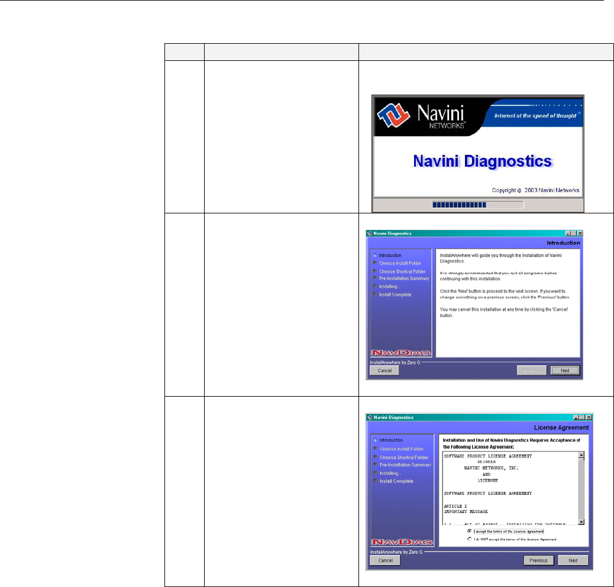Click 'ARTICLE I' line in license text
The image size is (614, 587).
pos(455,506)
